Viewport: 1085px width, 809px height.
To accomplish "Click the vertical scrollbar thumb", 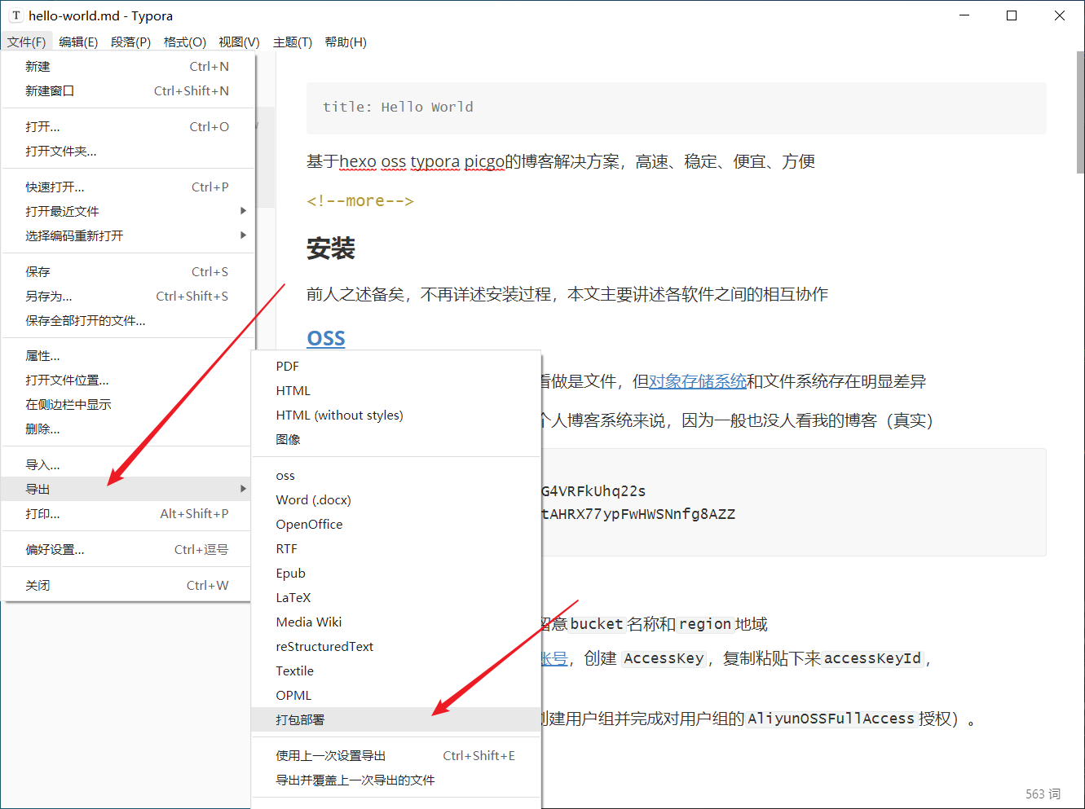I will point(1080,114).
